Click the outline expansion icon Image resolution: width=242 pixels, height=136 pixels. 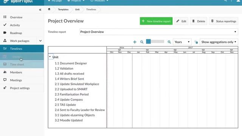click(x=196, y=42)
